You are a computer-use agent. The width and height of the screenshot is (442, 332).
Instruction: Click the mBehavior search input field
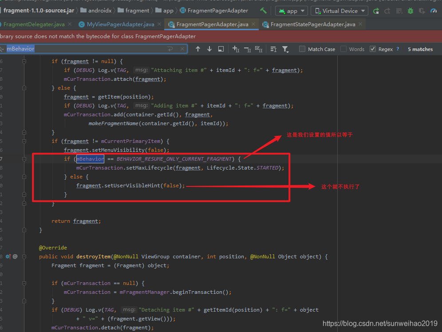(x=93, y=49)
